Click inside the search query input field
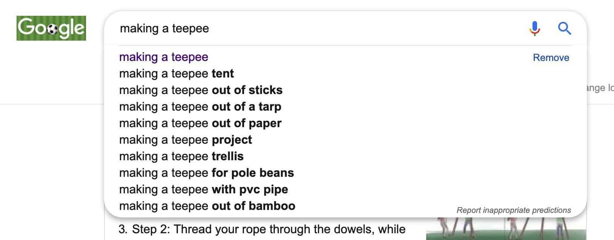Screen dimensions: 614x240 (264, 28)
